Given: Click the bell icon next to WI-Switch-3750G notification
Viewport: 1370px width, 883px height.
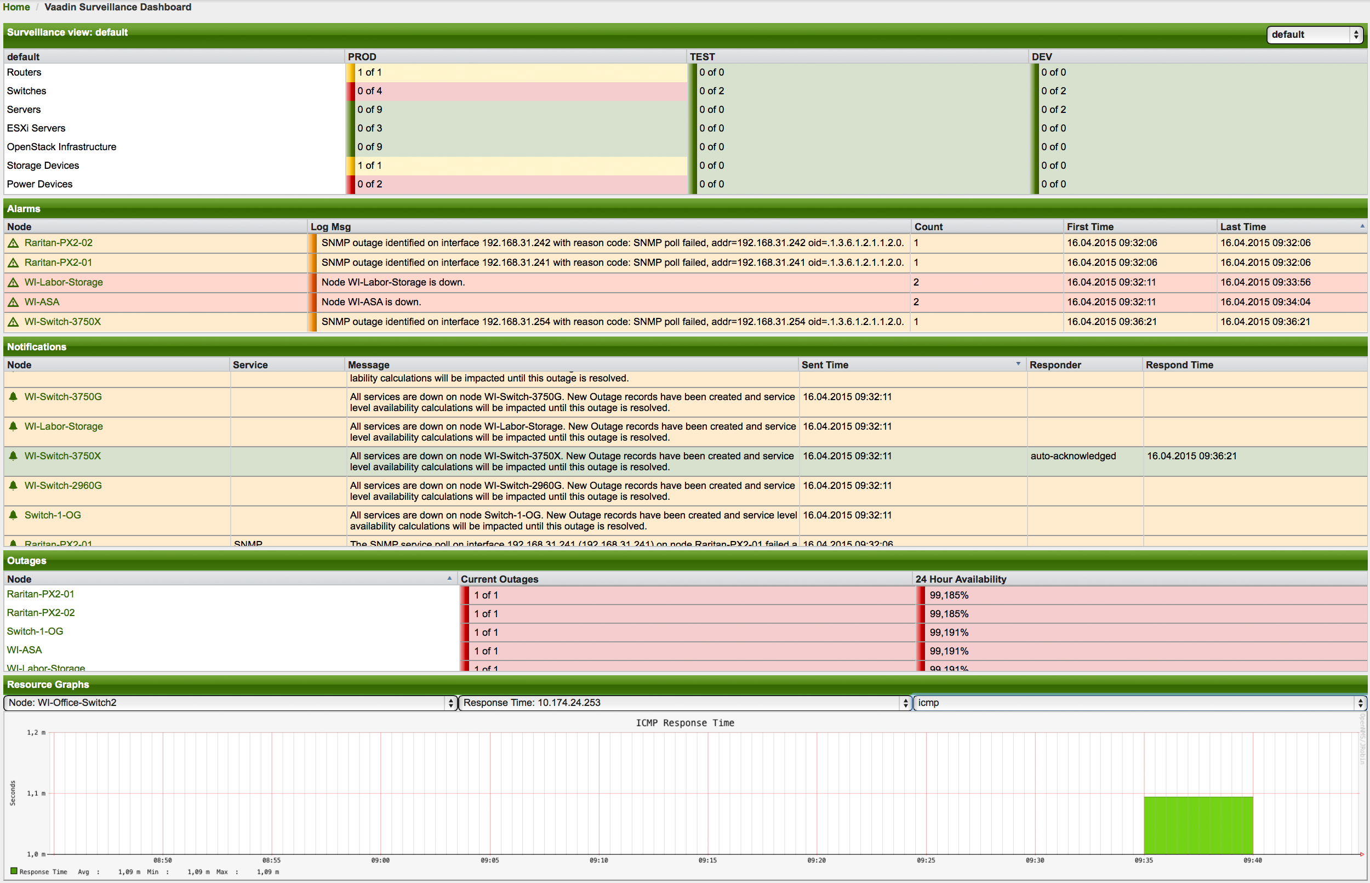Looking at the screenshot, I should 13,396.
